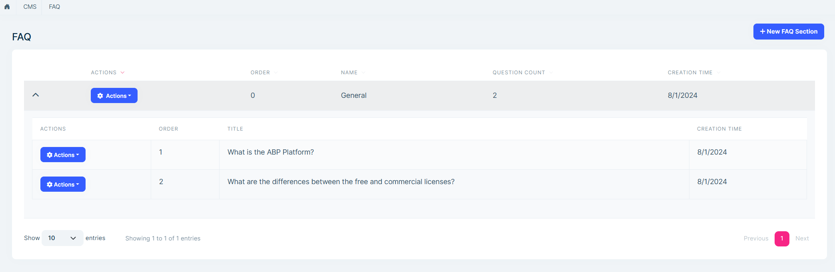The image size is (835, 272).
Task: Sort by Question Count column header
Action: [519, 73]
